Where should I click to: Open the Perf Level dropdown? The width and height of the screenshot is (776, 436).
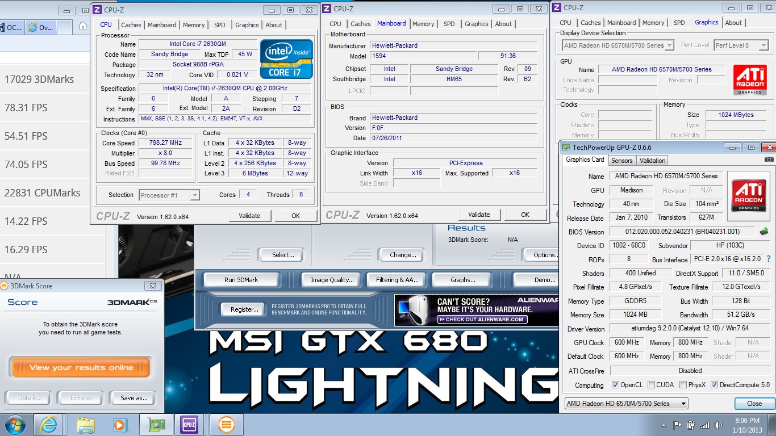click(741, 45)
